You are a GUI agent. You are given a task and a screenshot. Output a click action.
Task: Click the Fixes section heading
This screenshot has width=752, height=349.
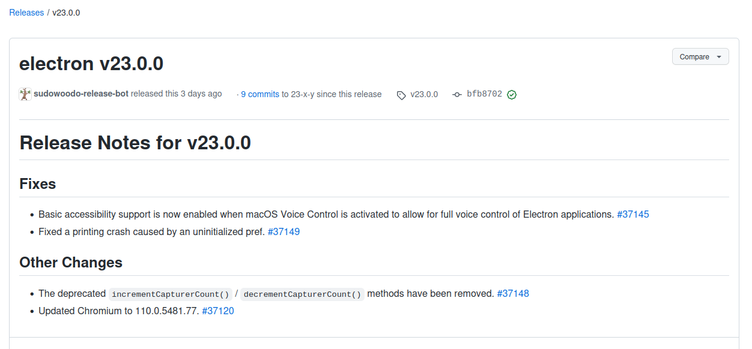(x=37, y=184)
